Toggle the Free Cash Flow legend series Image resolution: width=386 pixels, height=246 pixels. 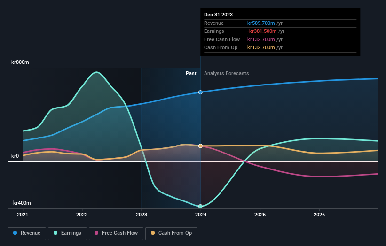point(116,233)
